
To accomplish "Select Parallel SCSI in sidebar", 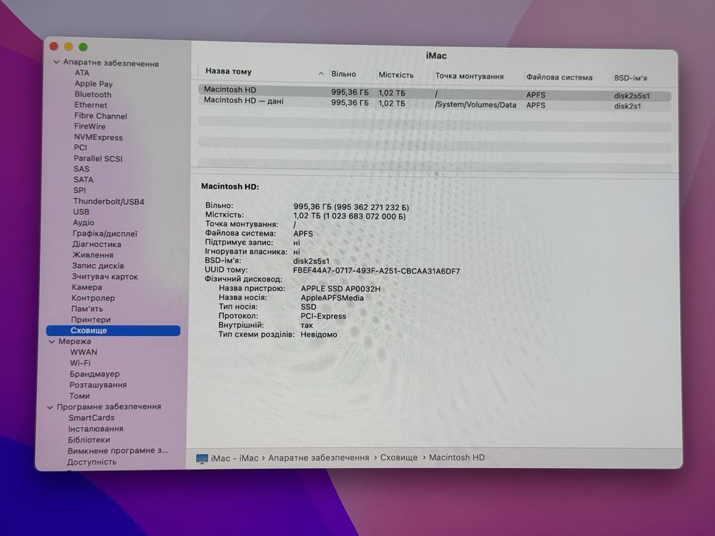I will 98,159.
